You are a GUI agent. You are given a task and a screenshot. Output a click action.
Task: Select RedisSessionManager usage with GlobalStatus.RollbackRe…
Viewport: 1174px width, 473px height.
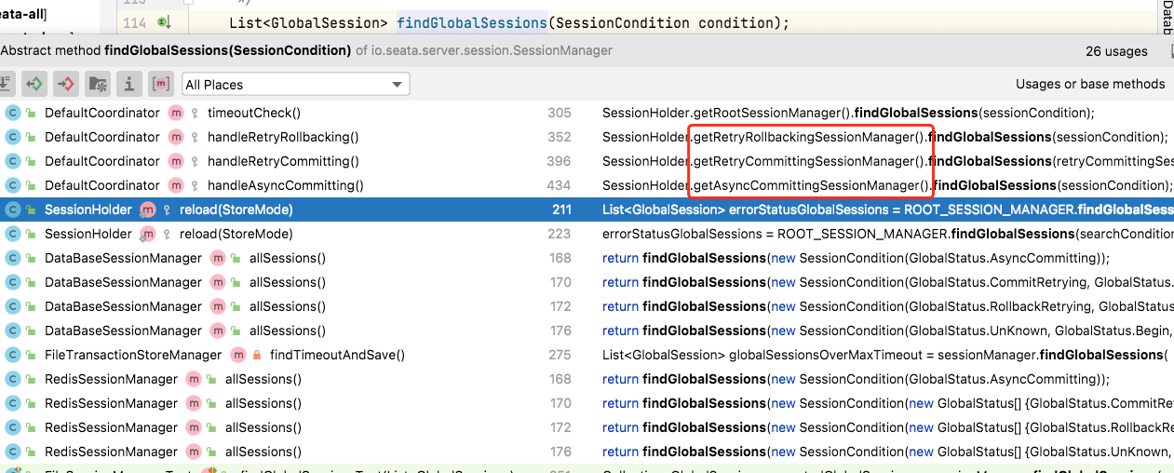tap(587, 427)
